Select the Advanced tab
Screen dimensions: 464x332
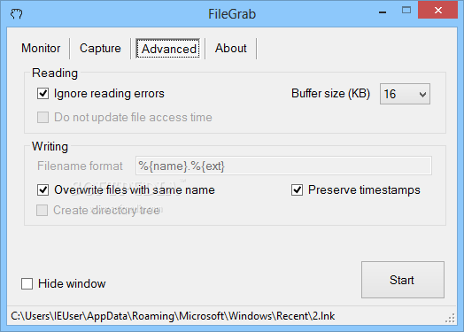pyautogui.click(x=167, y=49)
